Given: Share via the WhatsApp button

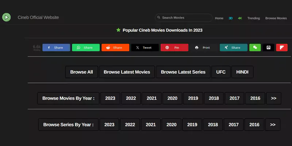Looking at the screenshot, I should [x=86, y=47].
